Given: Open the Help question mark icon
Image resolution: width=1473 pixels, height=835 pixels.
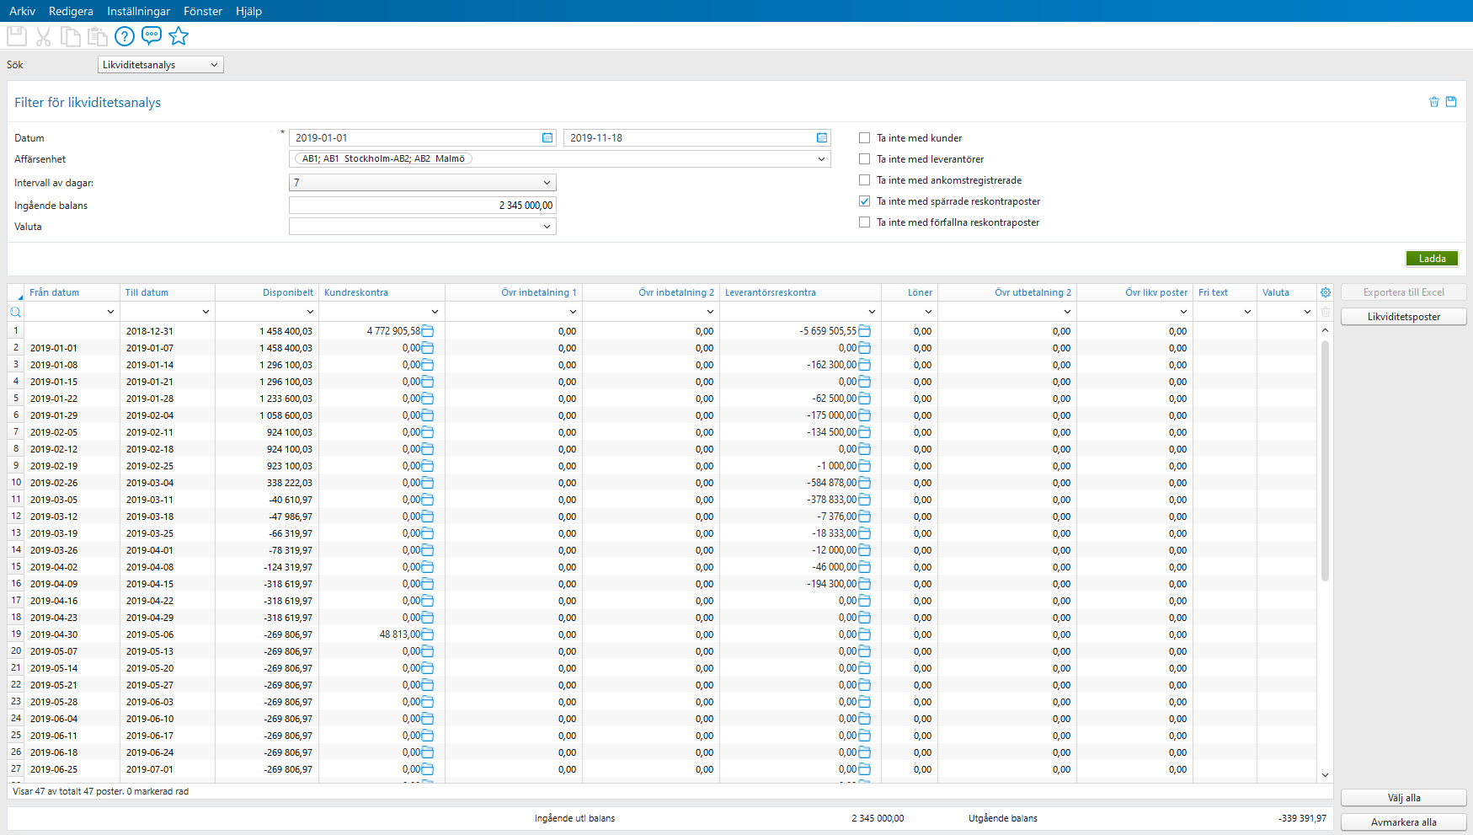Looking at the screenshot, I should coord(124,36).
